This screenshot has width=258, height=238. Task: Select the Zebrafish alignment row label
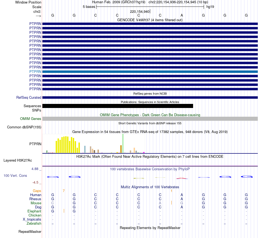click(34, 224)
